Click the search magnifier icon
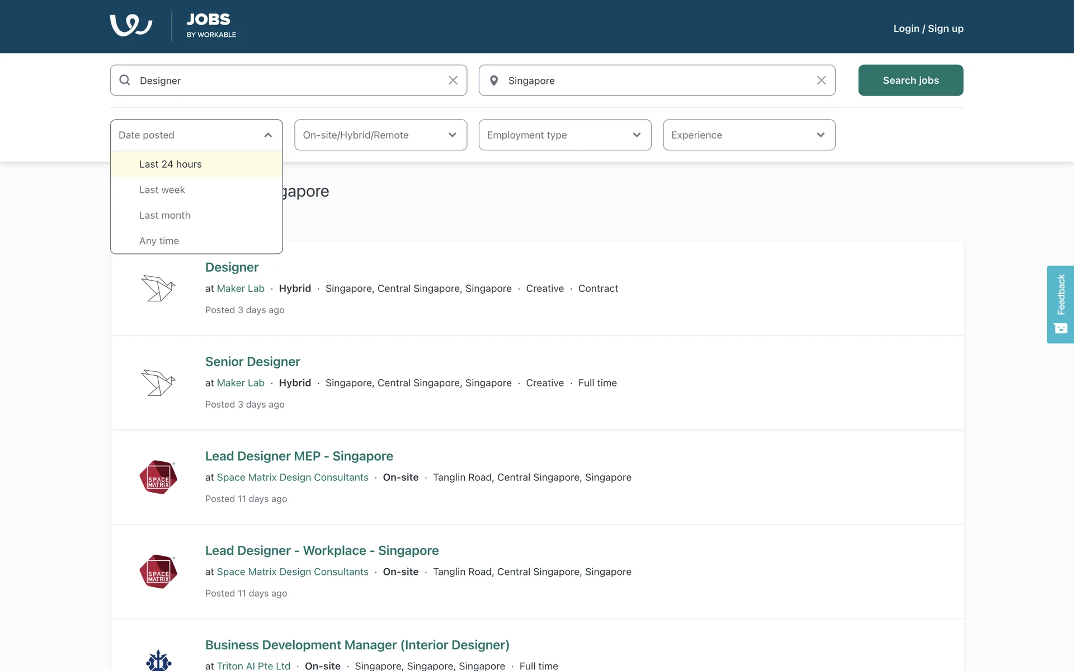This screenshot has width=1074, height=671. pos(125,81)
